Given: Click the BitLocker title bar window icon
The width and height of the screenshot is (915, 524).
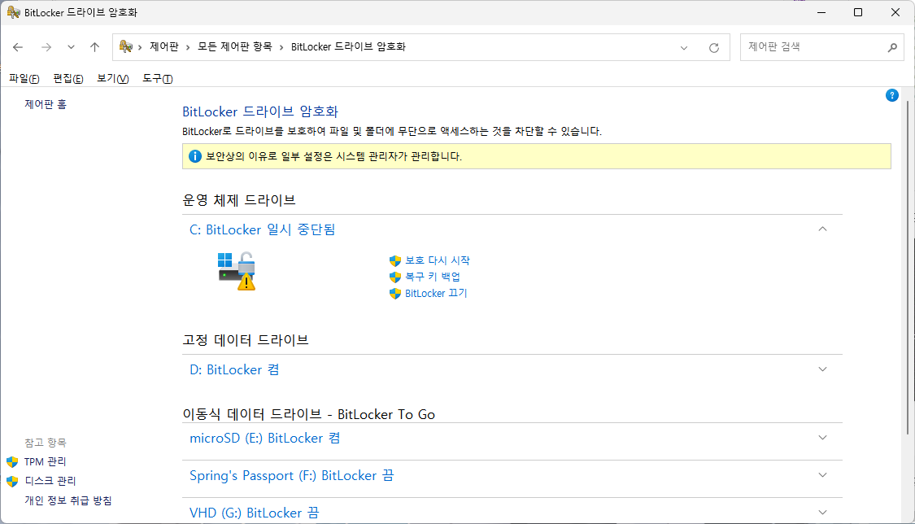Looking at the screenshot, I should pos(14,12).
